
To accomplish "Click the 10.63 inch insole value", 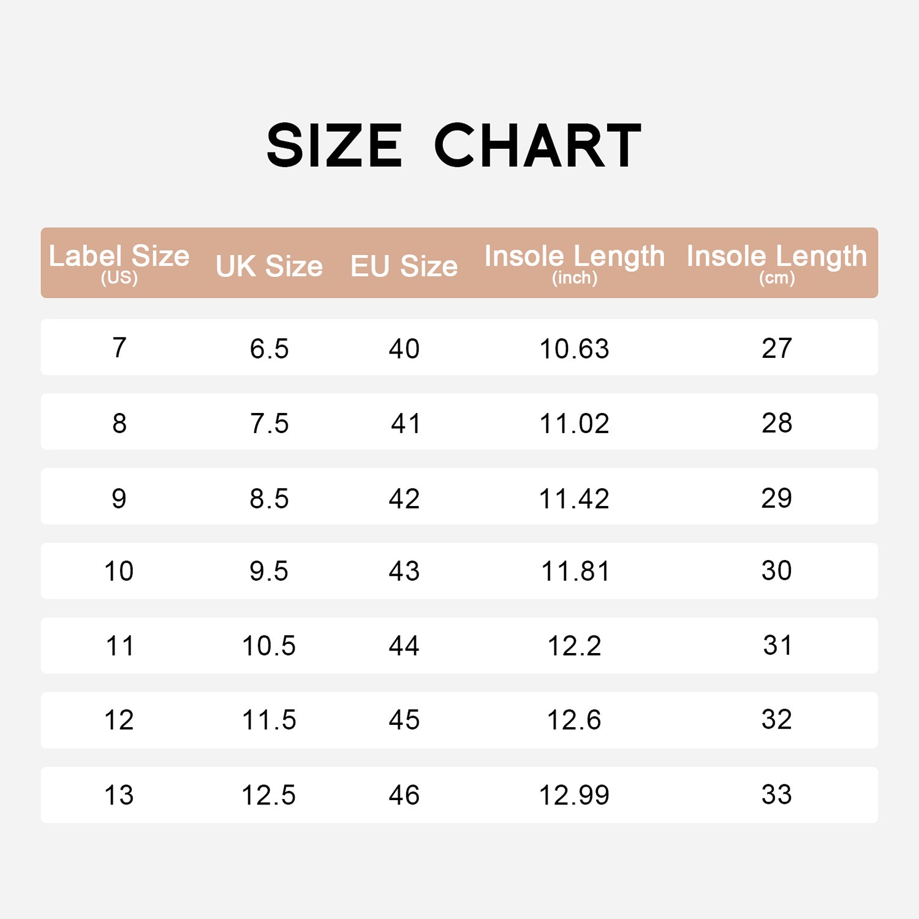I will (574, 349).
